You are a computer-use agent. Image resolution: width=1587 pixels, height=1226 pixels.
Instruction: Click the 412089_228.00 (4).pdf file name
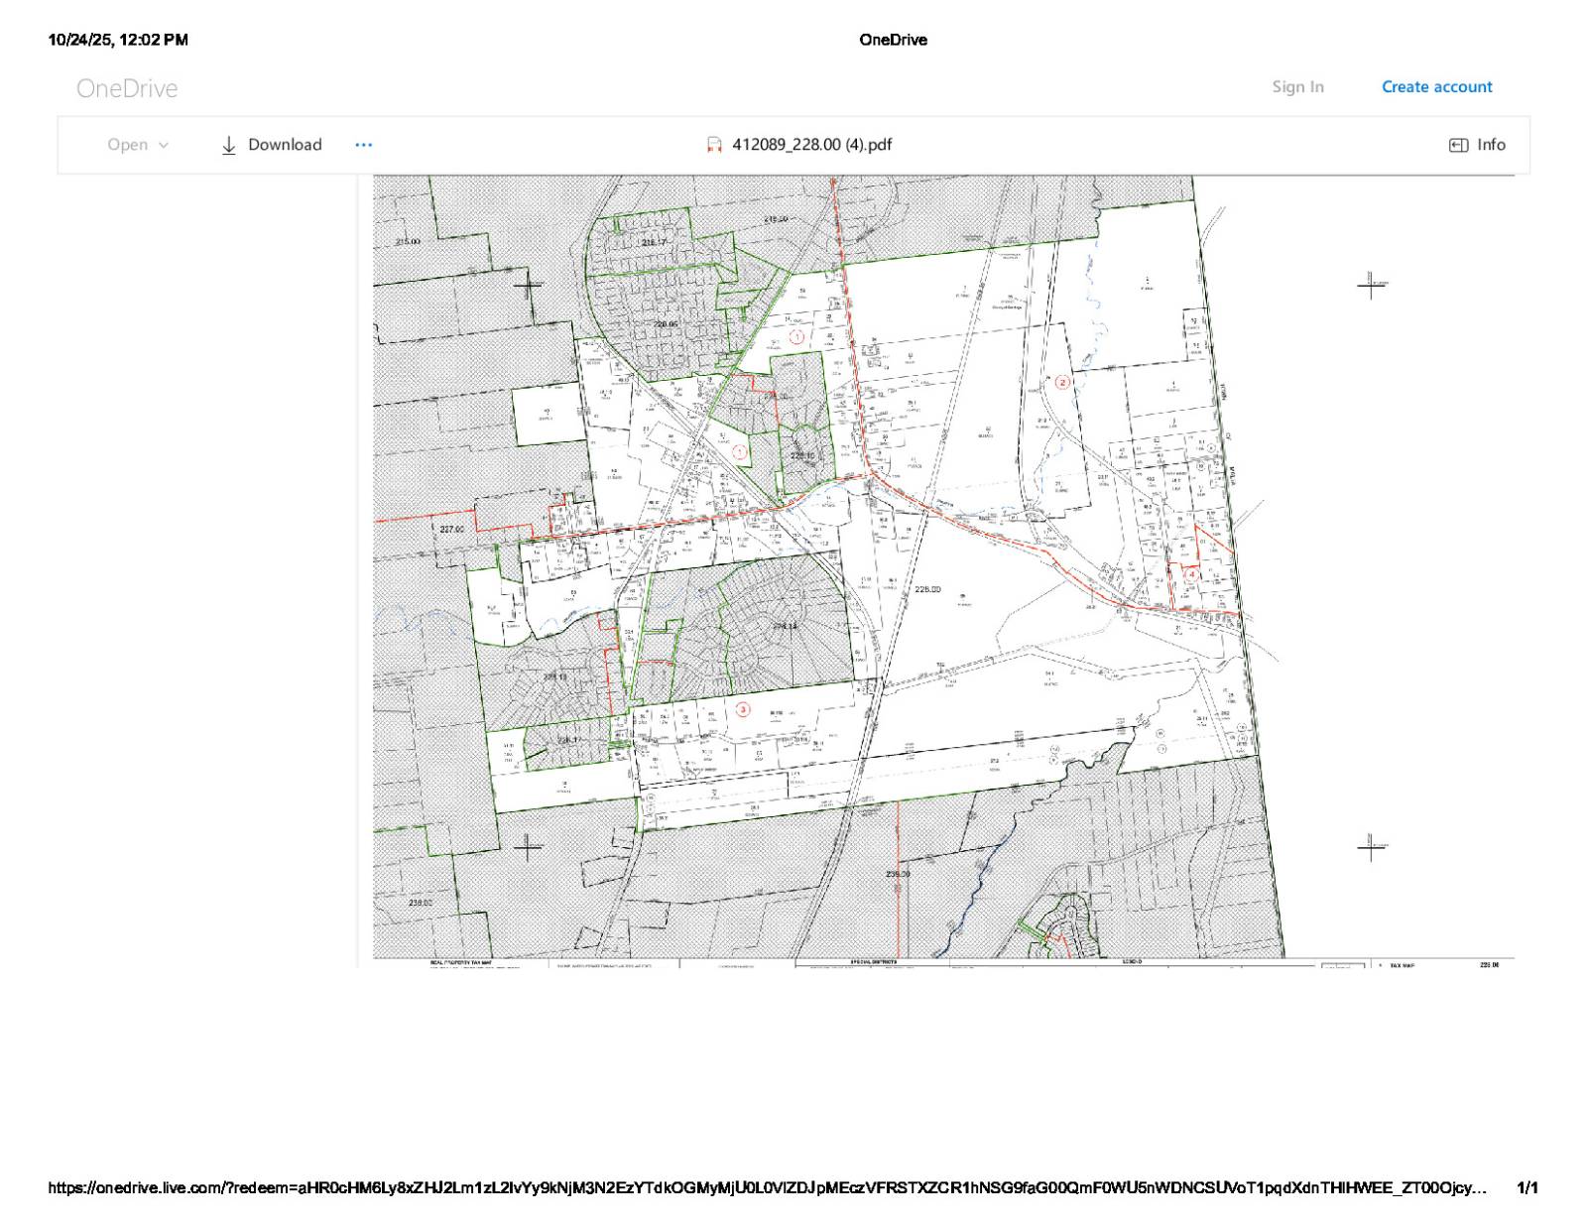(811, 145)
